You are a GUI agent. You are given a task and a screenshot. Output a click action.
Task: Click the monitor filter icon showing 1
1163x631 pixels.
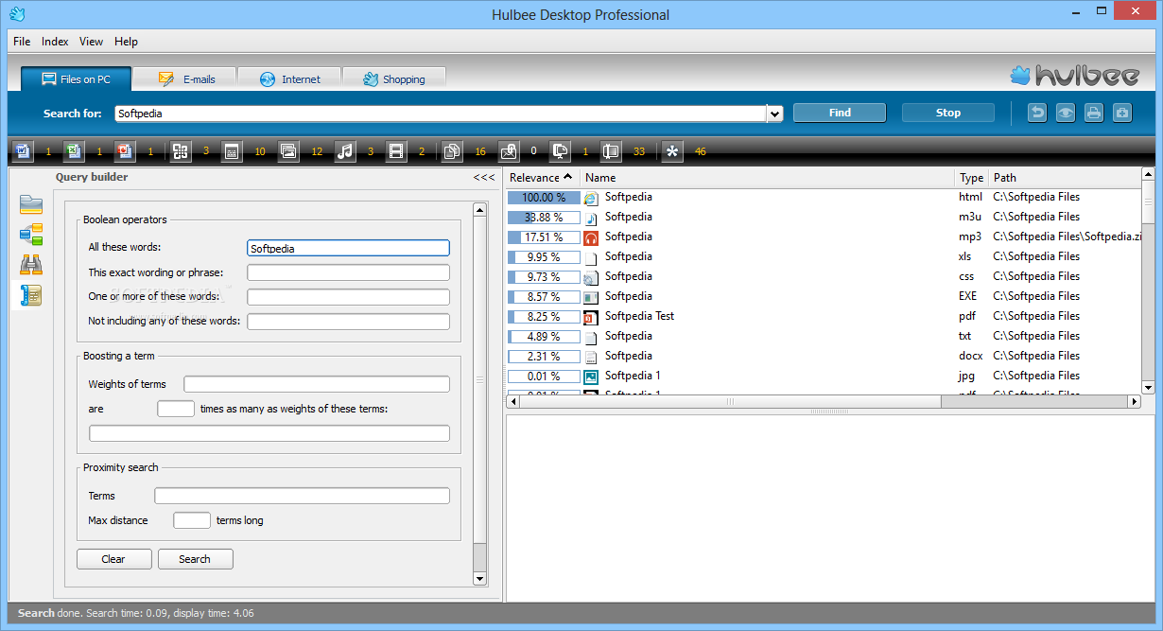click(560, 151)
